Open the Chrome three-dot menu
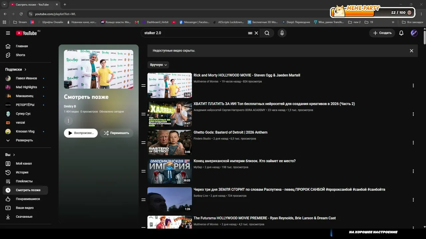426x239 pixels. [422, 14]
